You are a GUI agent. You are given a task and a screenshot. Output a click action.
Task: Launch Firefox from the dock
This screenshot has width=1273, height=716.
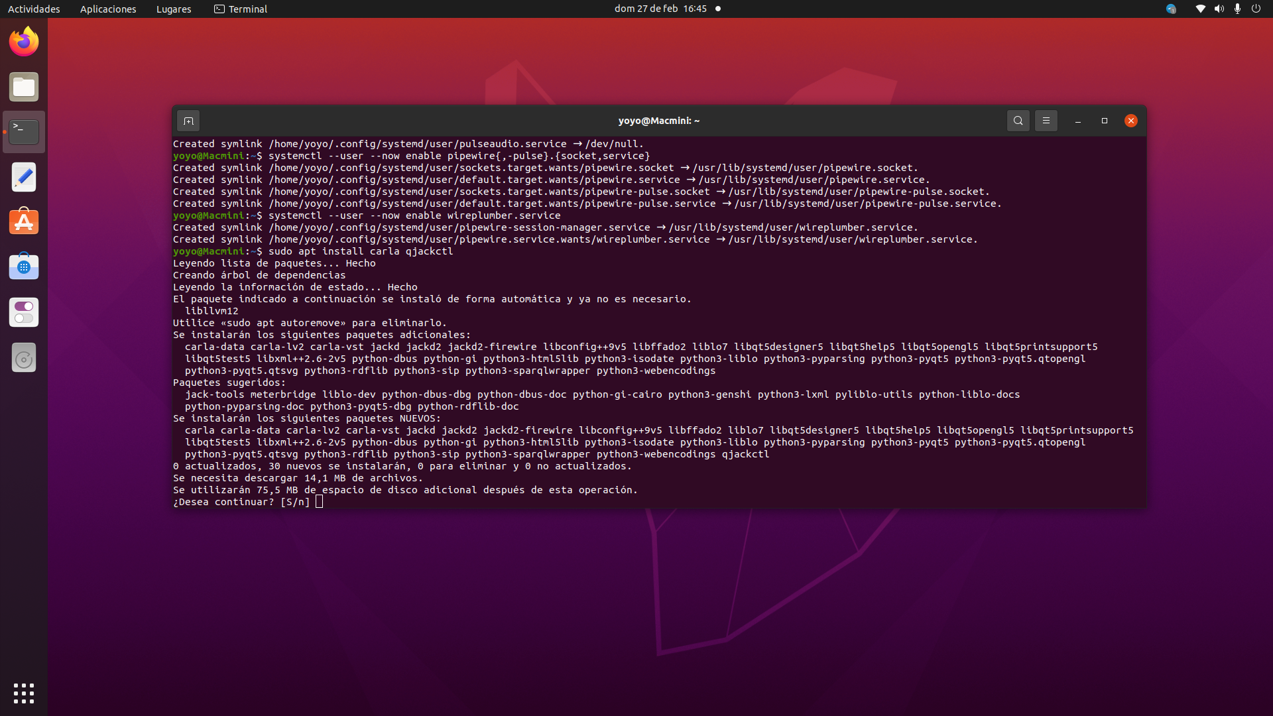pyautogui.click(x=24, y=42)
